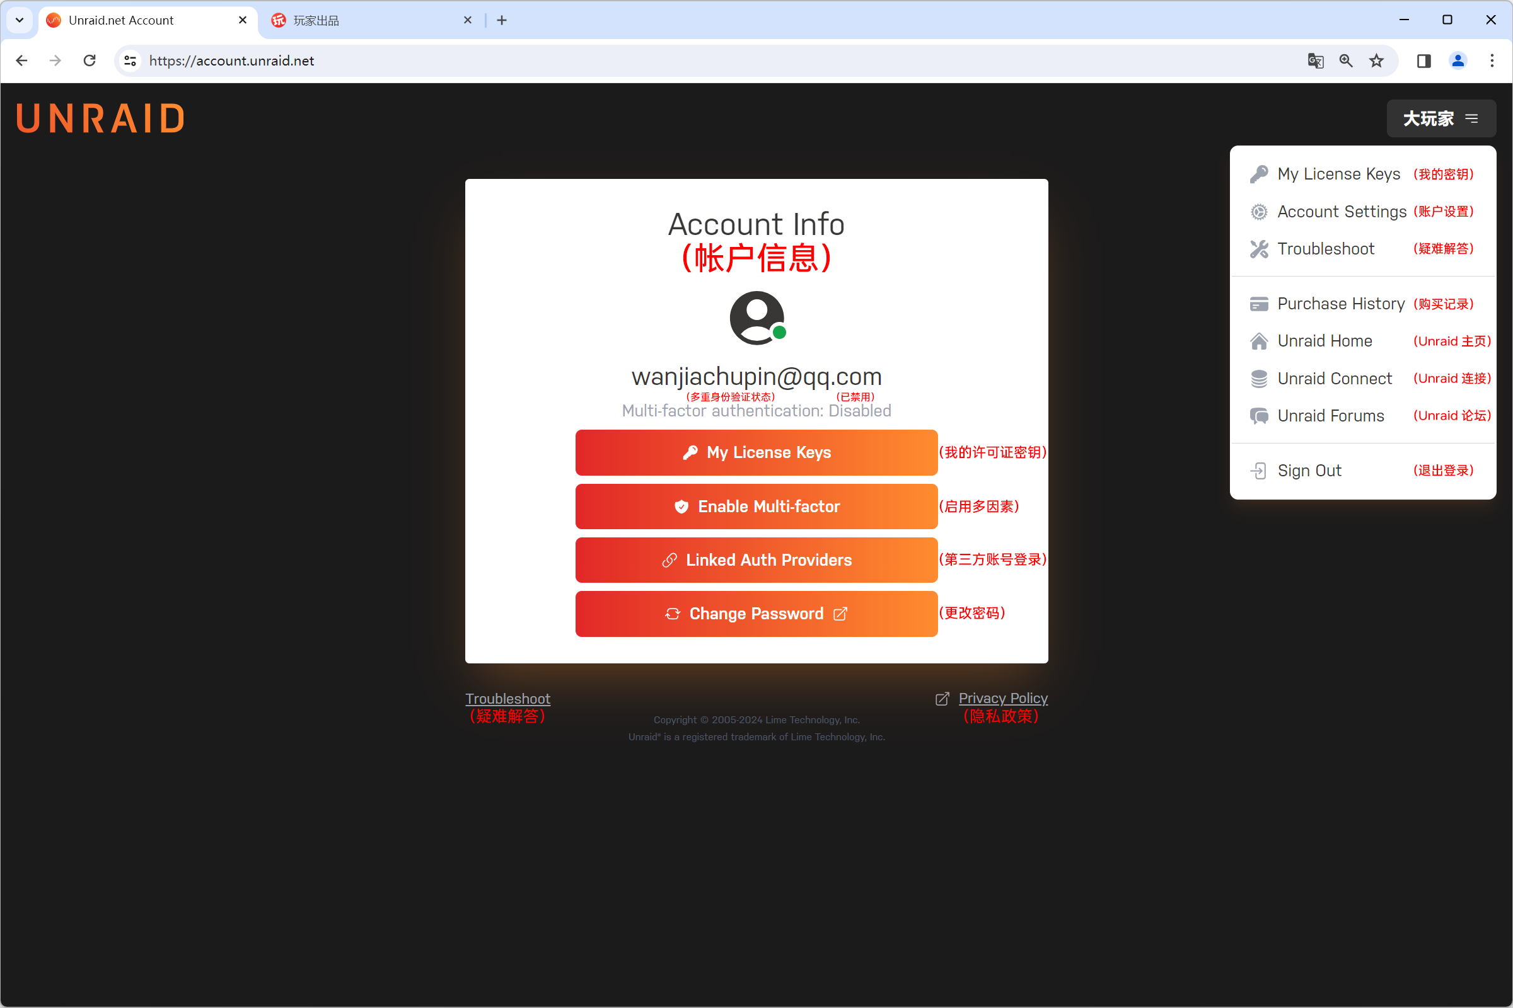This screenshot has width=1513, height=1008.
Task: Open Google Translate page icon
Action: tap(1316, 60)
